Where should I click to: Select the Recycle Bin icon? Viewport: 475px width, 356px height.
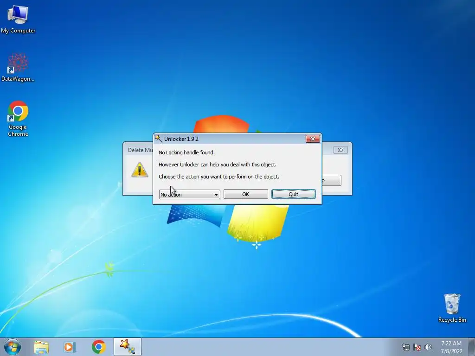click(x=452, y=308)
